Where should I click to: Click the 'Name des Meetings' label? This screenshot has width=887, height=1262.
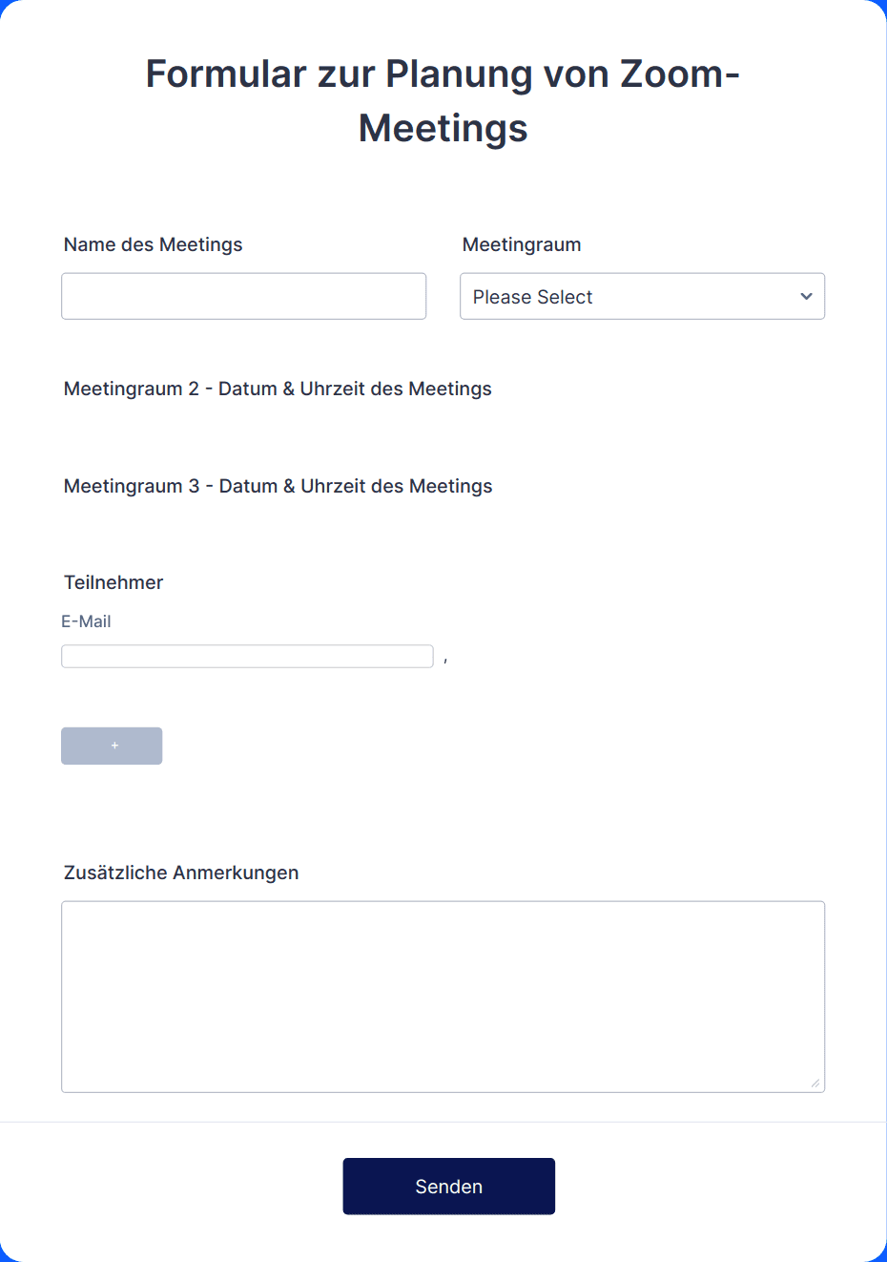tap(153, 244)
